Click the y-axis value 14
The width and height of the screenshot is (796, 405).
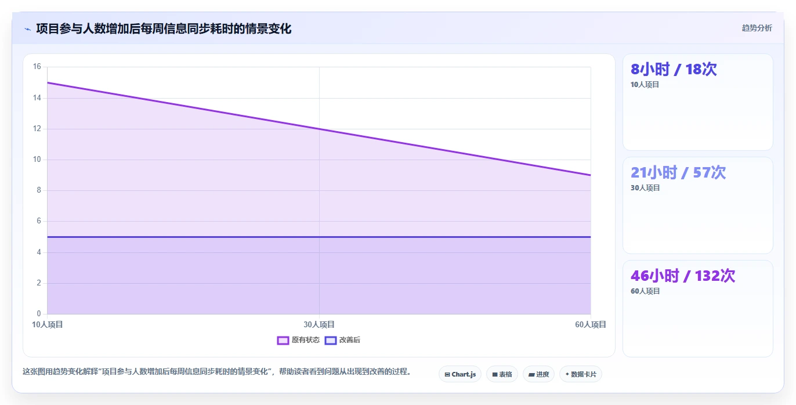[x=37, y=98]
